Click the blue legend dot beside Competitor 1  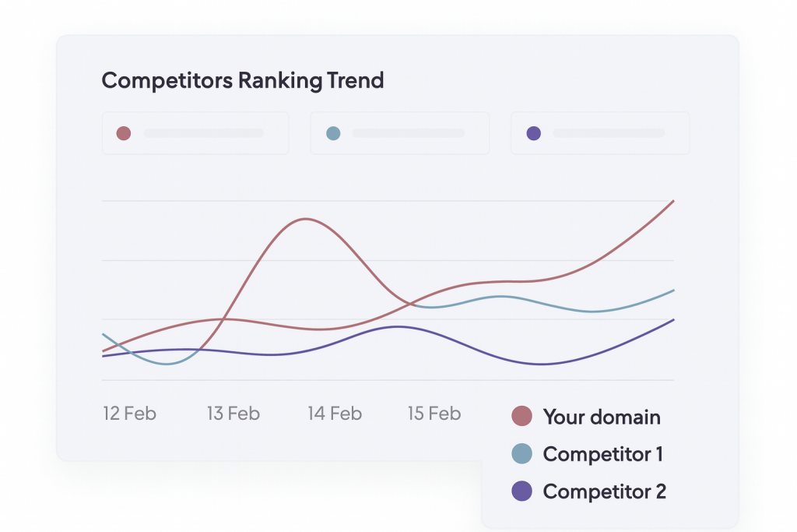tap(521, 453)
